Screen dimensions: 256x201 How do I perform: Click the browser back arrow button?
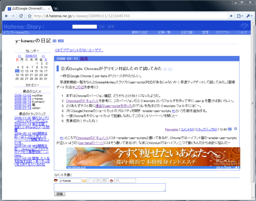click(x=6, y=16)
